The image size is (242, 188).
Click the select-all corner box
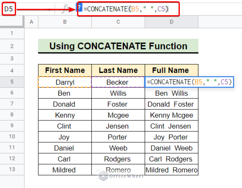pyautogui.click(x=12, y=22)
